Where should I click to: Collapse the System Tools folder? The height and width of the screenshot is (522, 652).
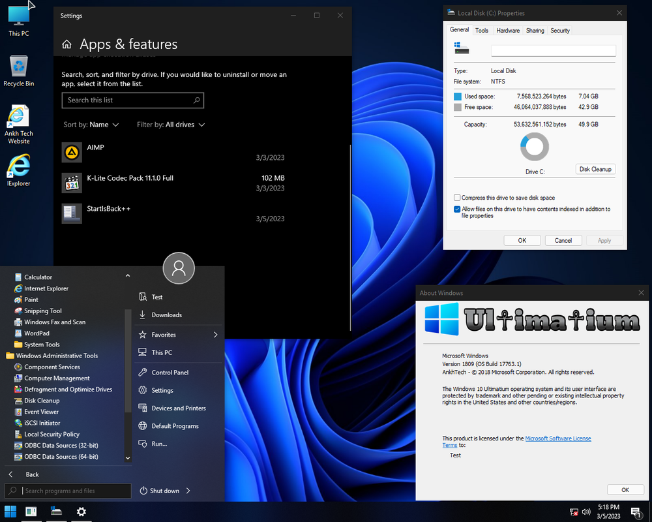[37, 345]
